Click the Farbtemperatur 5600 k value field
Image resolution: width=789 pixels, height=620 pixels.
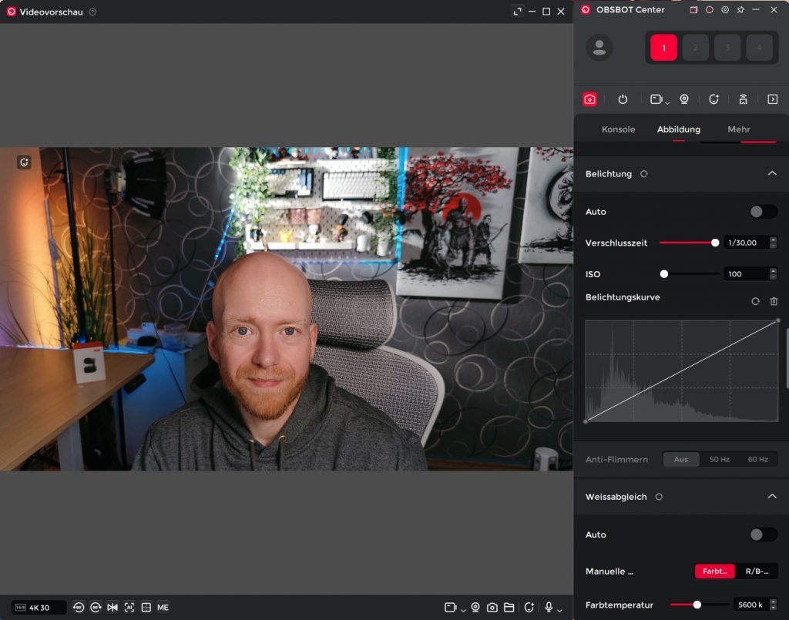(x=750, y=605)
